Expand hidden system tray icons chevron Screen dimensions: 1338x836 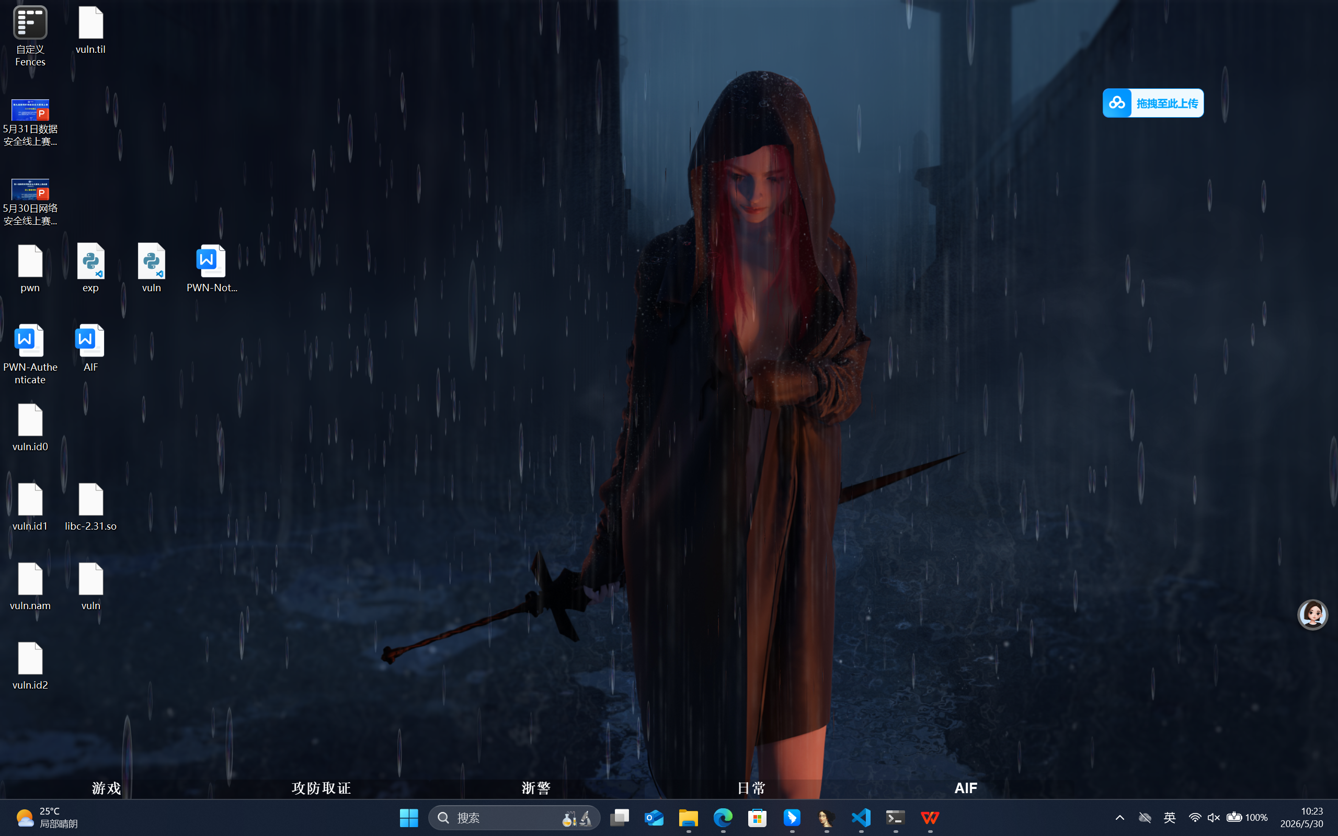coord(1119,818)
